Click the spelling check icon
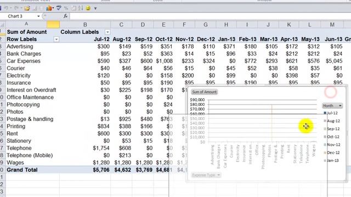 pos(59,8)
